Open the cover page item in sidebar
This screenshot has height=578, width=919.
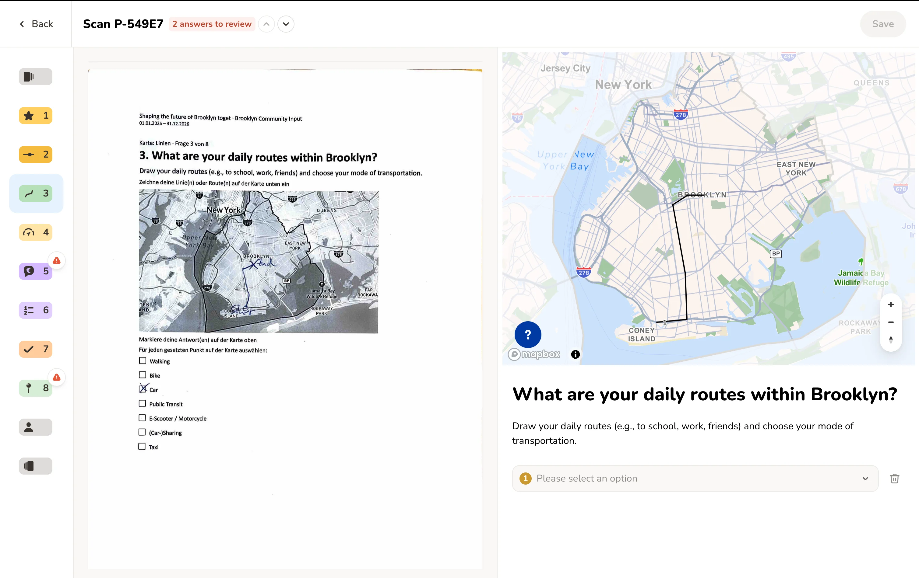coord(36,77)
